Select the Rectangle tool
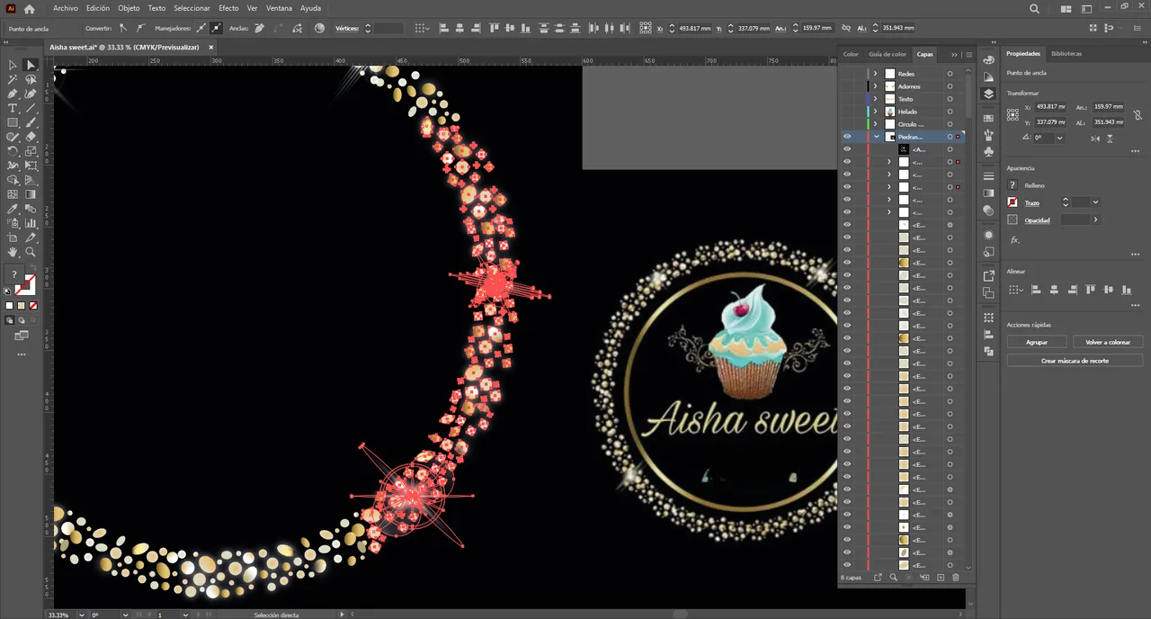The height and width of the screenshot is (619, 1151). click(x=13, y=122)
